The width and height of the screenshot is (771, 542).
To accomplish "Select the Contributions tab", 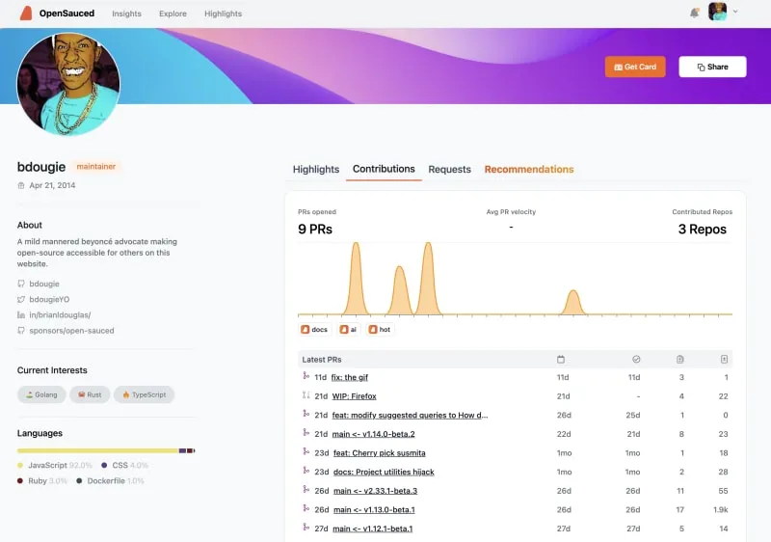I will pyautogui.click(x=384, y=169).
